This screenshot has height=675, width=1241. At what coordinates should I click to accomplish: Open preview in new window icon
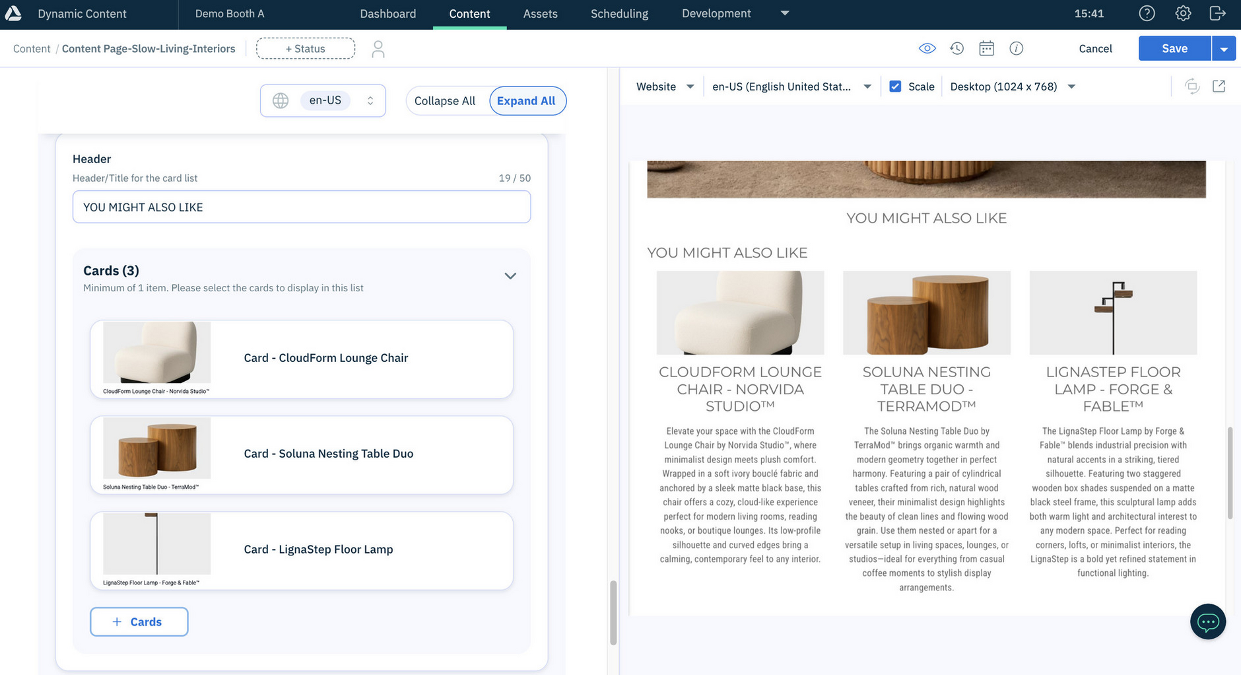1219,87
